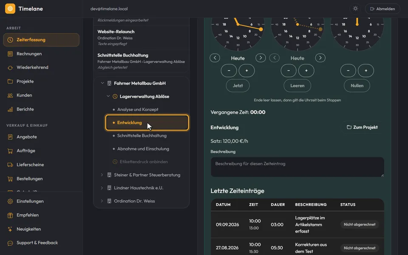
Task: Click the previous-day arrow above the Jetzt column
Action: 215,58
